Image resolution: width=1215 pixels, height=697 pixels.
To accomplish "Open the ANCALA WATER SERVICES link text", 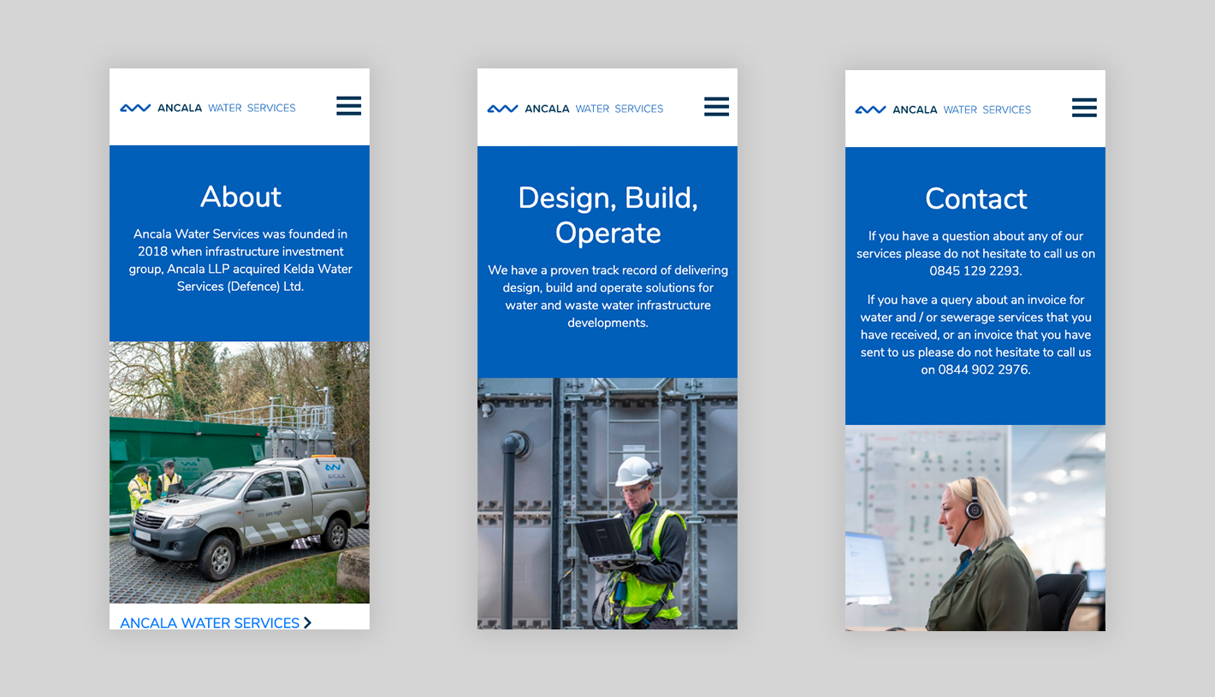I will [x=210, y=623].
